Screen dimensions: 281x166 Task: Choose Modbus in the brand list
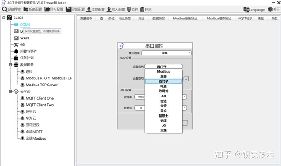(163, 71)
